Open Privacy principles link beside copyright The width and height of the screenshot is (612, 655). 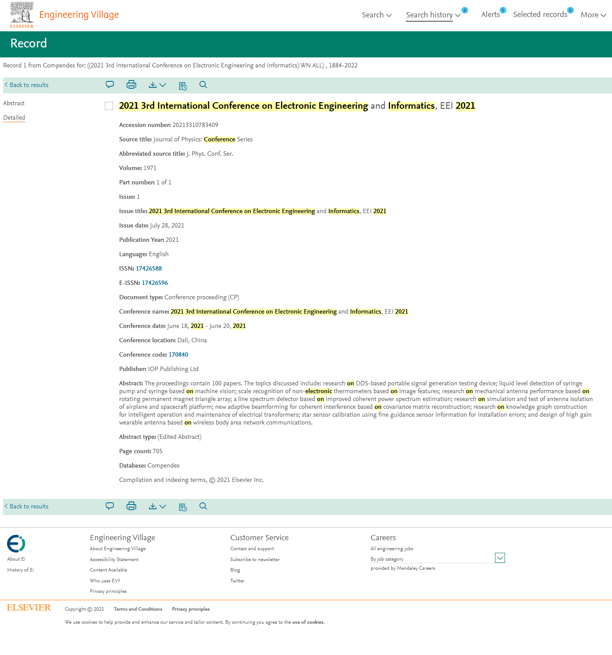tap(191, 609)
